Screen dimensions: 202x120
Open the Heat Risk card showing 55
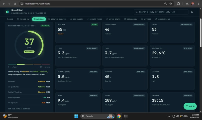[x=78, y=32]
